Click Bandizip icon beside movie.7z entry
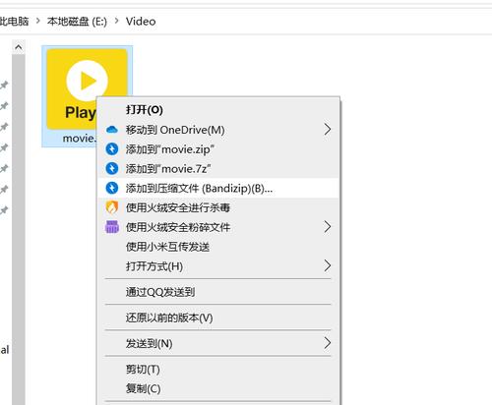492x405 pixels. pyautogui.click(x=112, y=168)
